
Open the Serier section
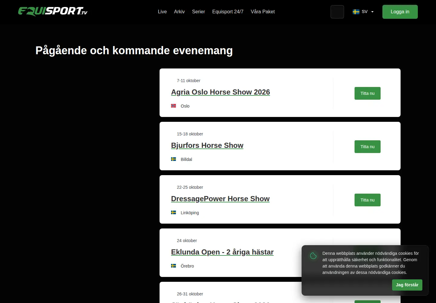click(198, 12)
